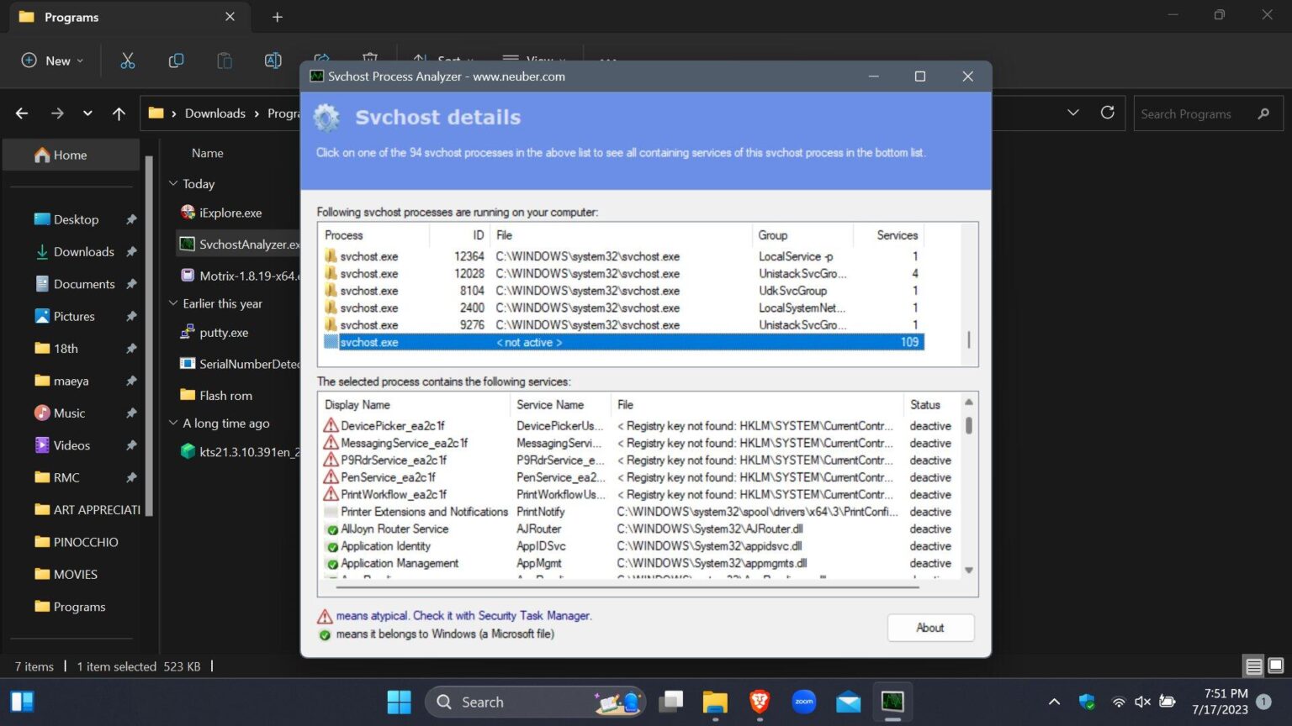The image size is (1292, 726).
Task: Select the Programs tab in File Explorer
Action: 70,17
